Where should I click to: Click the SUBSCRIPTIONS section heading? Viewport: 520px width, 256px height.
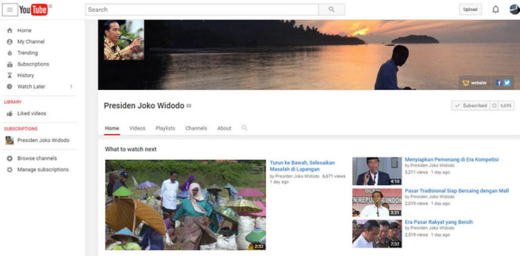[x=21, y=129]
